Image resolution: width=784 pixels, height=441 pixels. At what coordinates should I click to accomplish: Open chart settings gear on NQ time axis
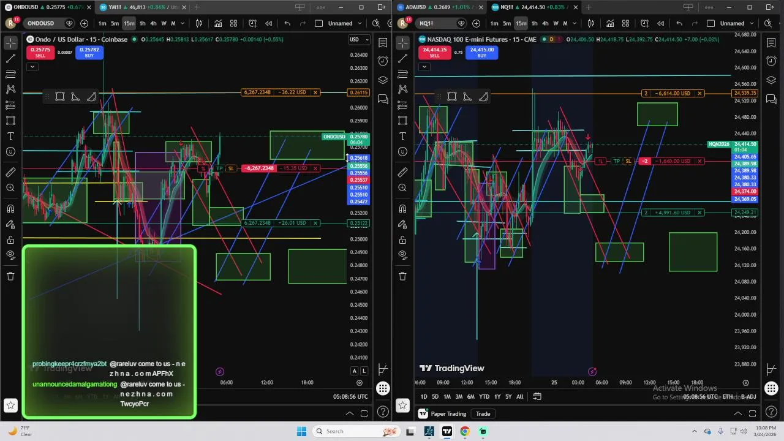click(x=745, y=382)
